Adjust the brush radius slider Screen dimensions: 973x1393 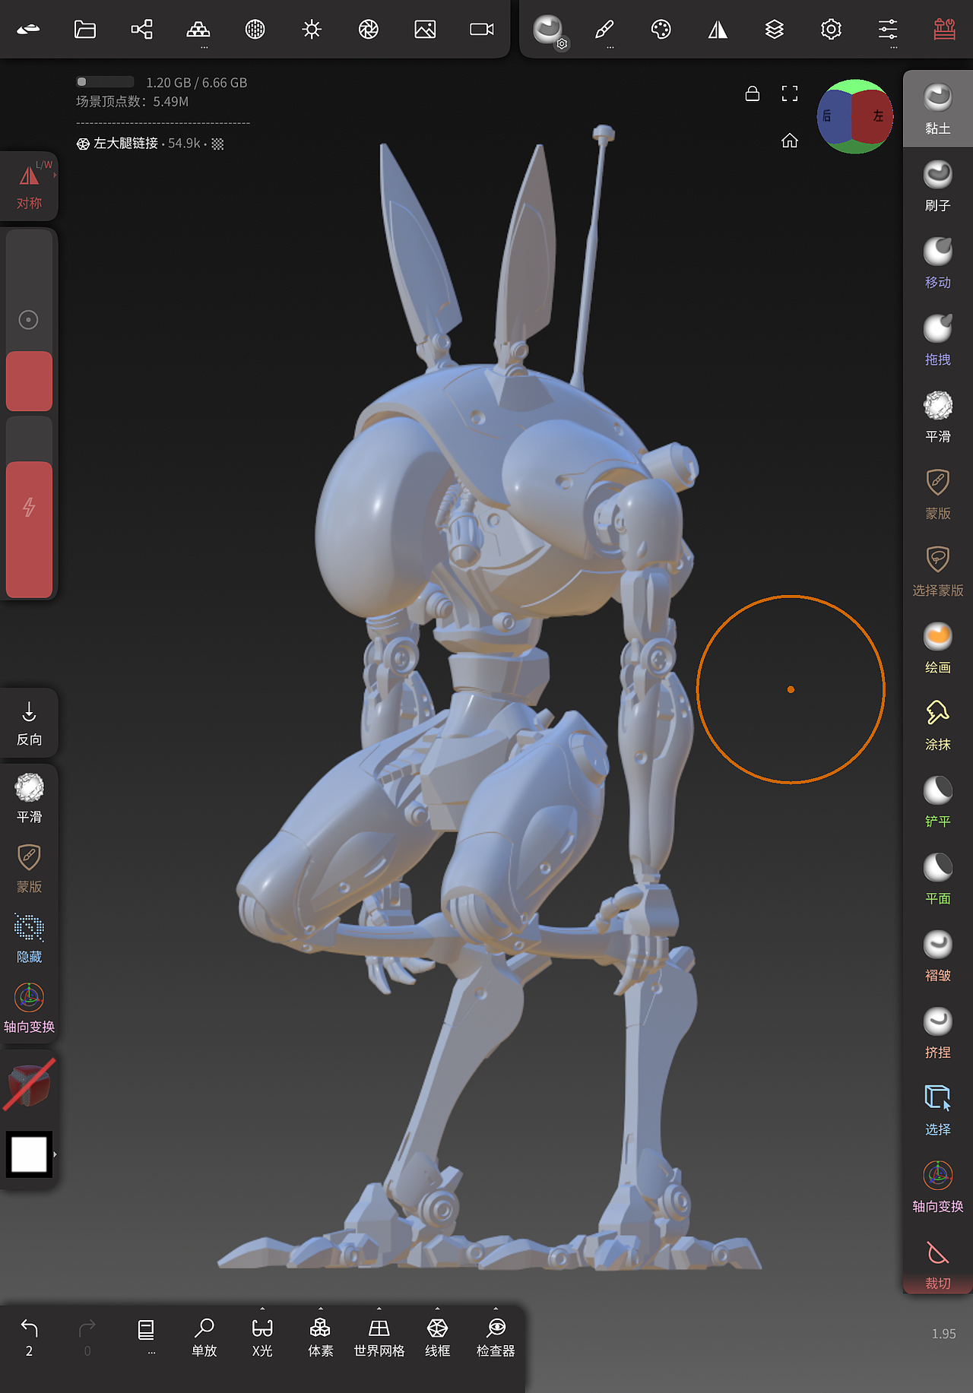[x=29, y=321]
